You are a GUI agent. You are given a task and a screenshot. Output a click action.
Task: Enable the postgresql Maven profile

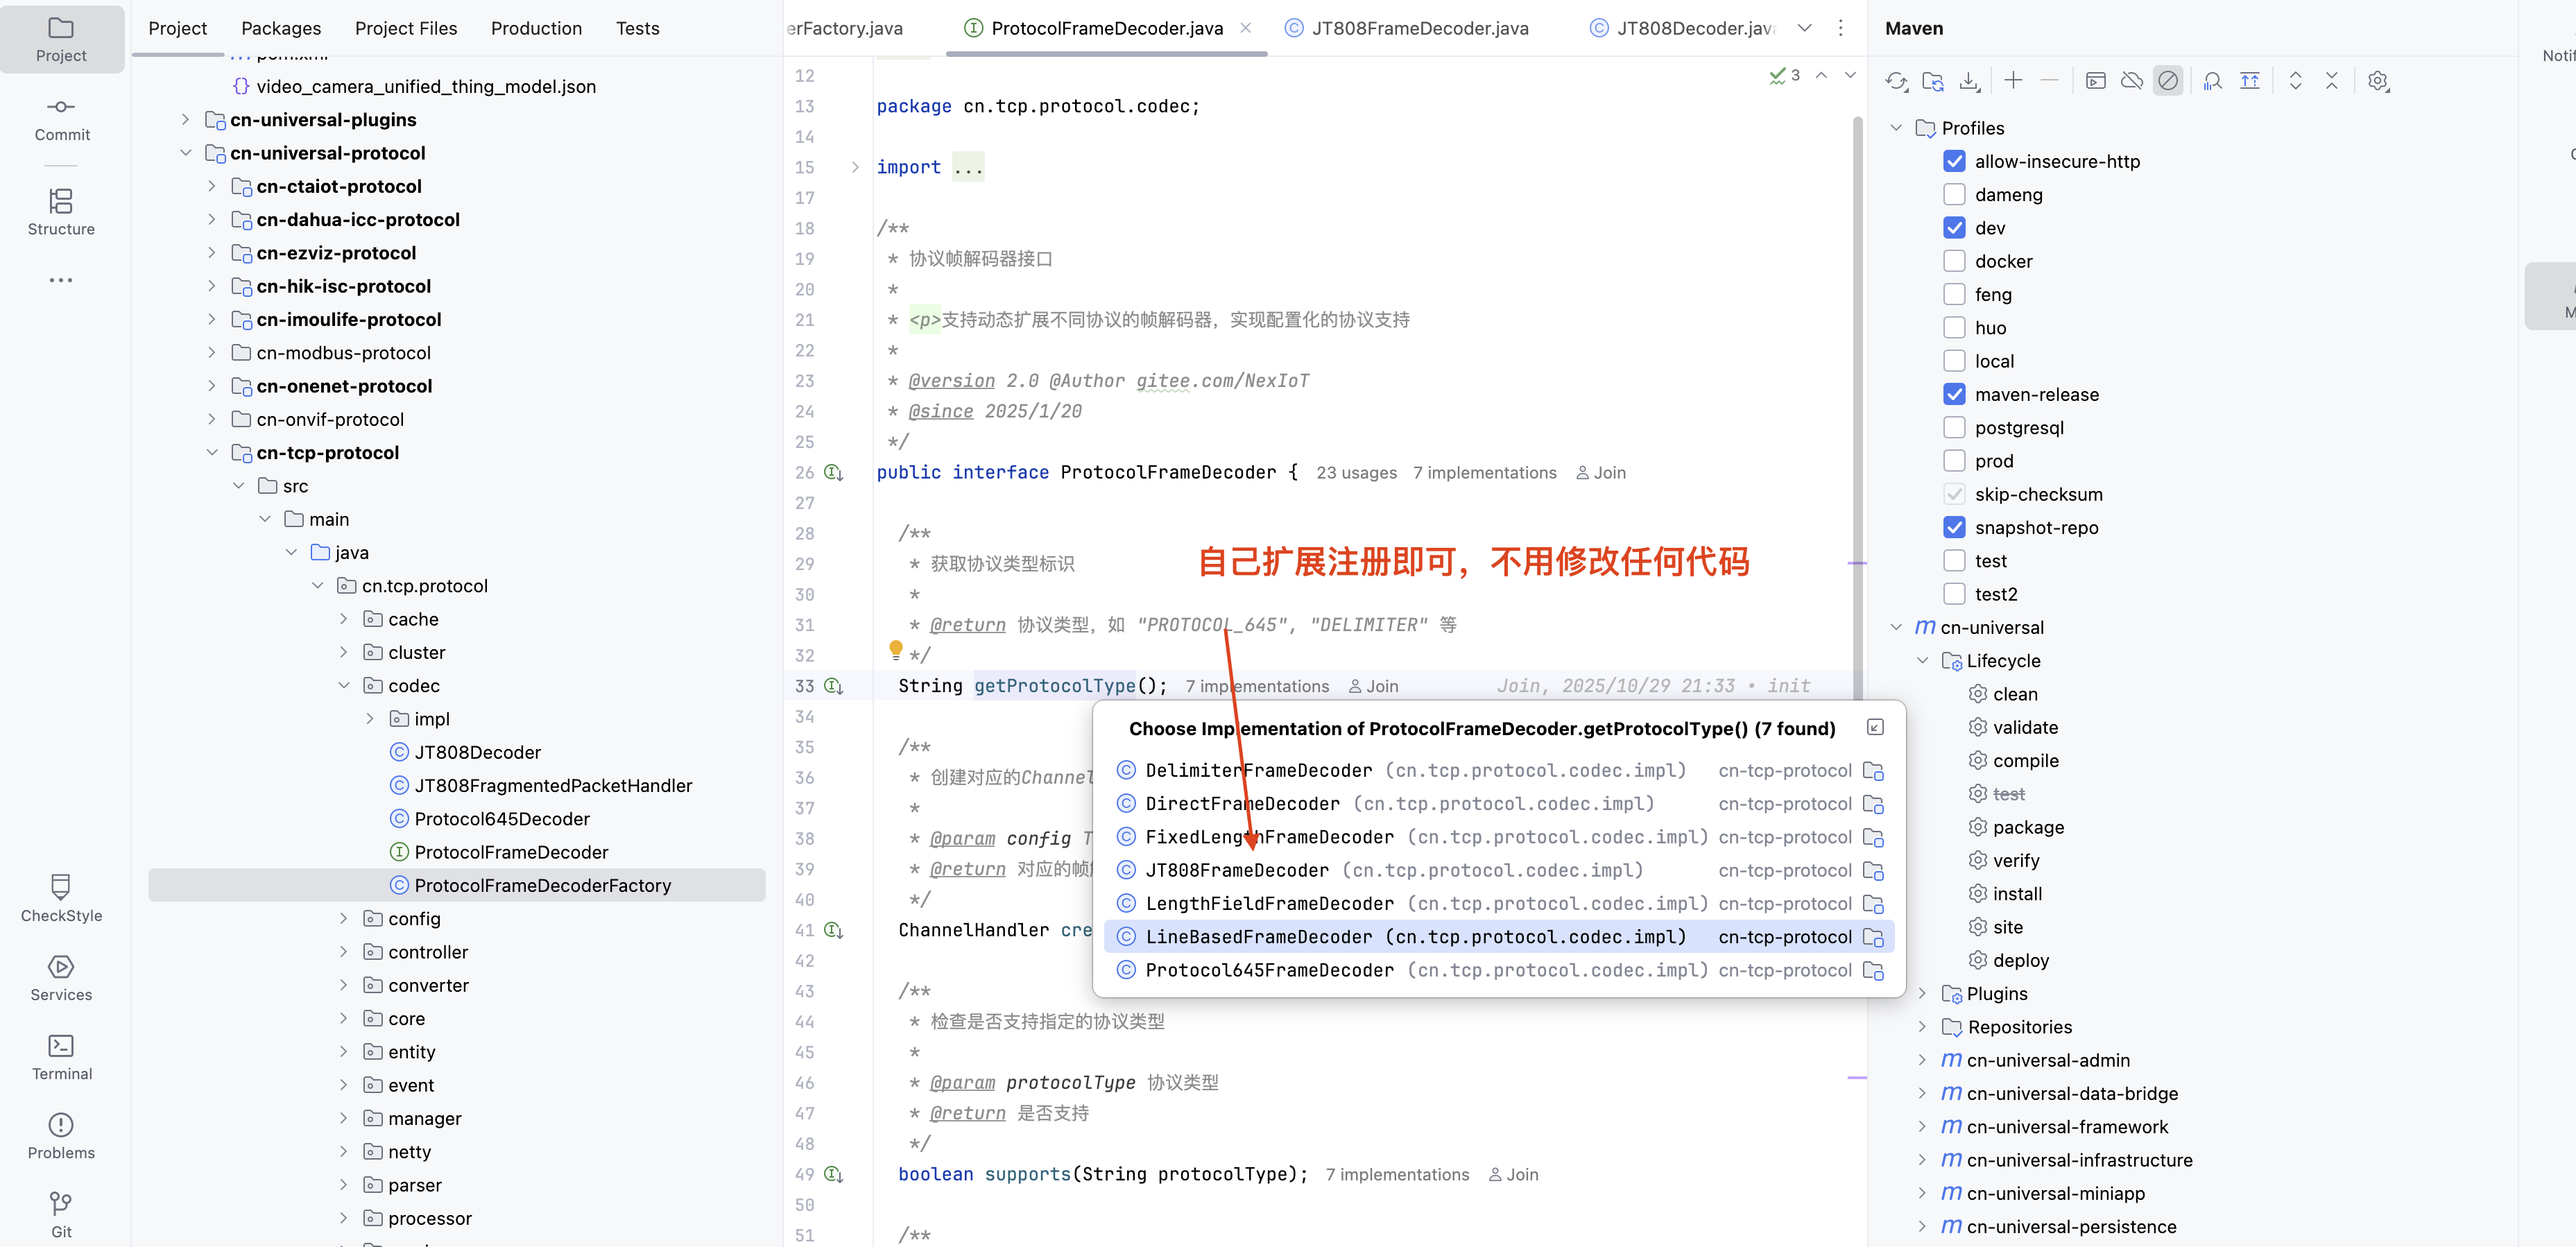tap(1953, 427)
